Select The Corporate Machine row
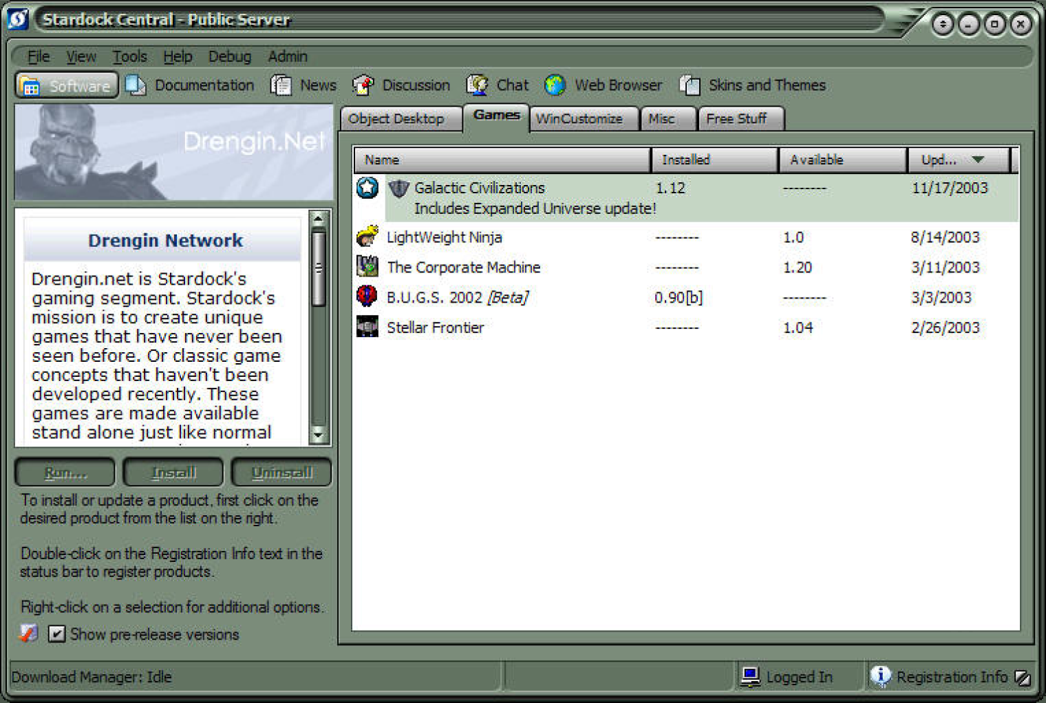This screenshot has height=703, width=1046. coord(686,267)
